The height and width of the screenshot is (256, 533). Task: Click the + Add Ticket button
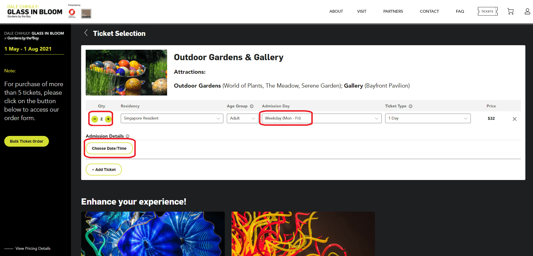pyautogui.click(x=104, y=170)
